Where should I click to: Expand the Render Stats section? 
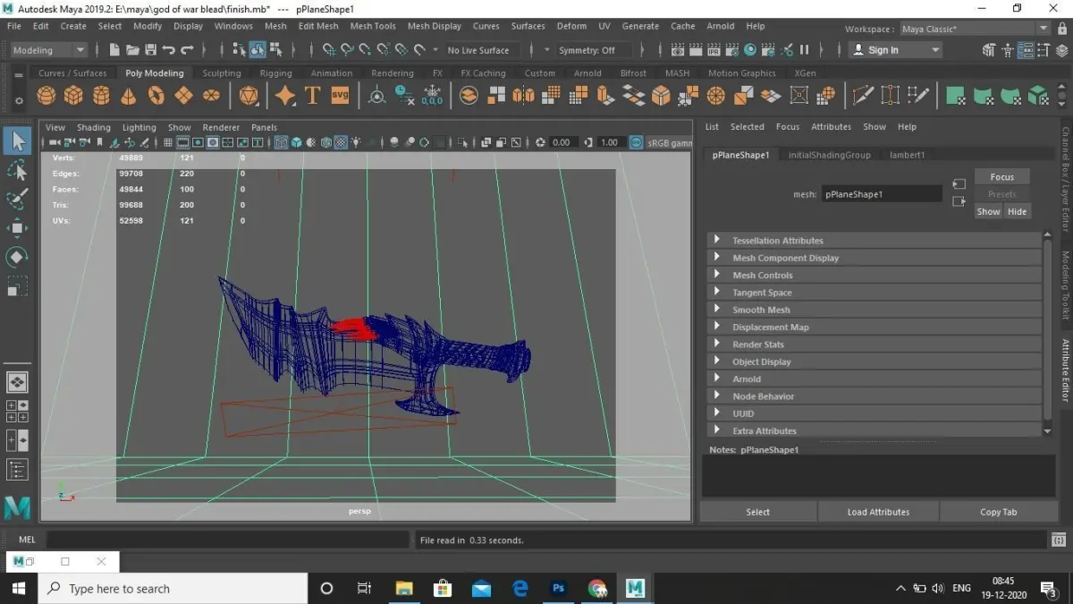(874, 344)
